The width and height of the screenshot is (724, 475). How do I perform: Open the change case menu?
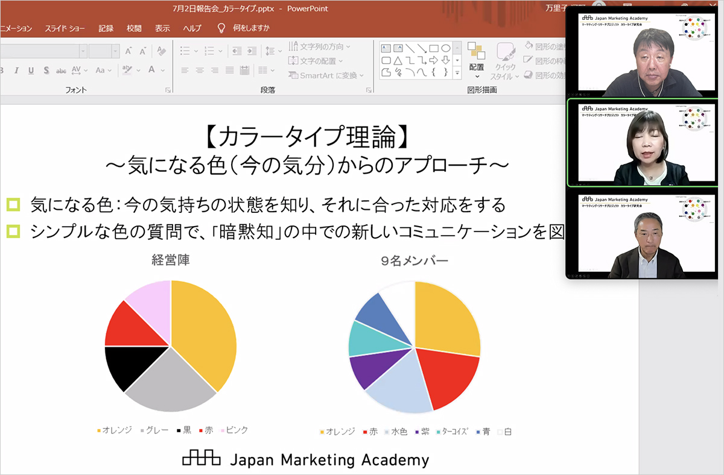point(103,71)
